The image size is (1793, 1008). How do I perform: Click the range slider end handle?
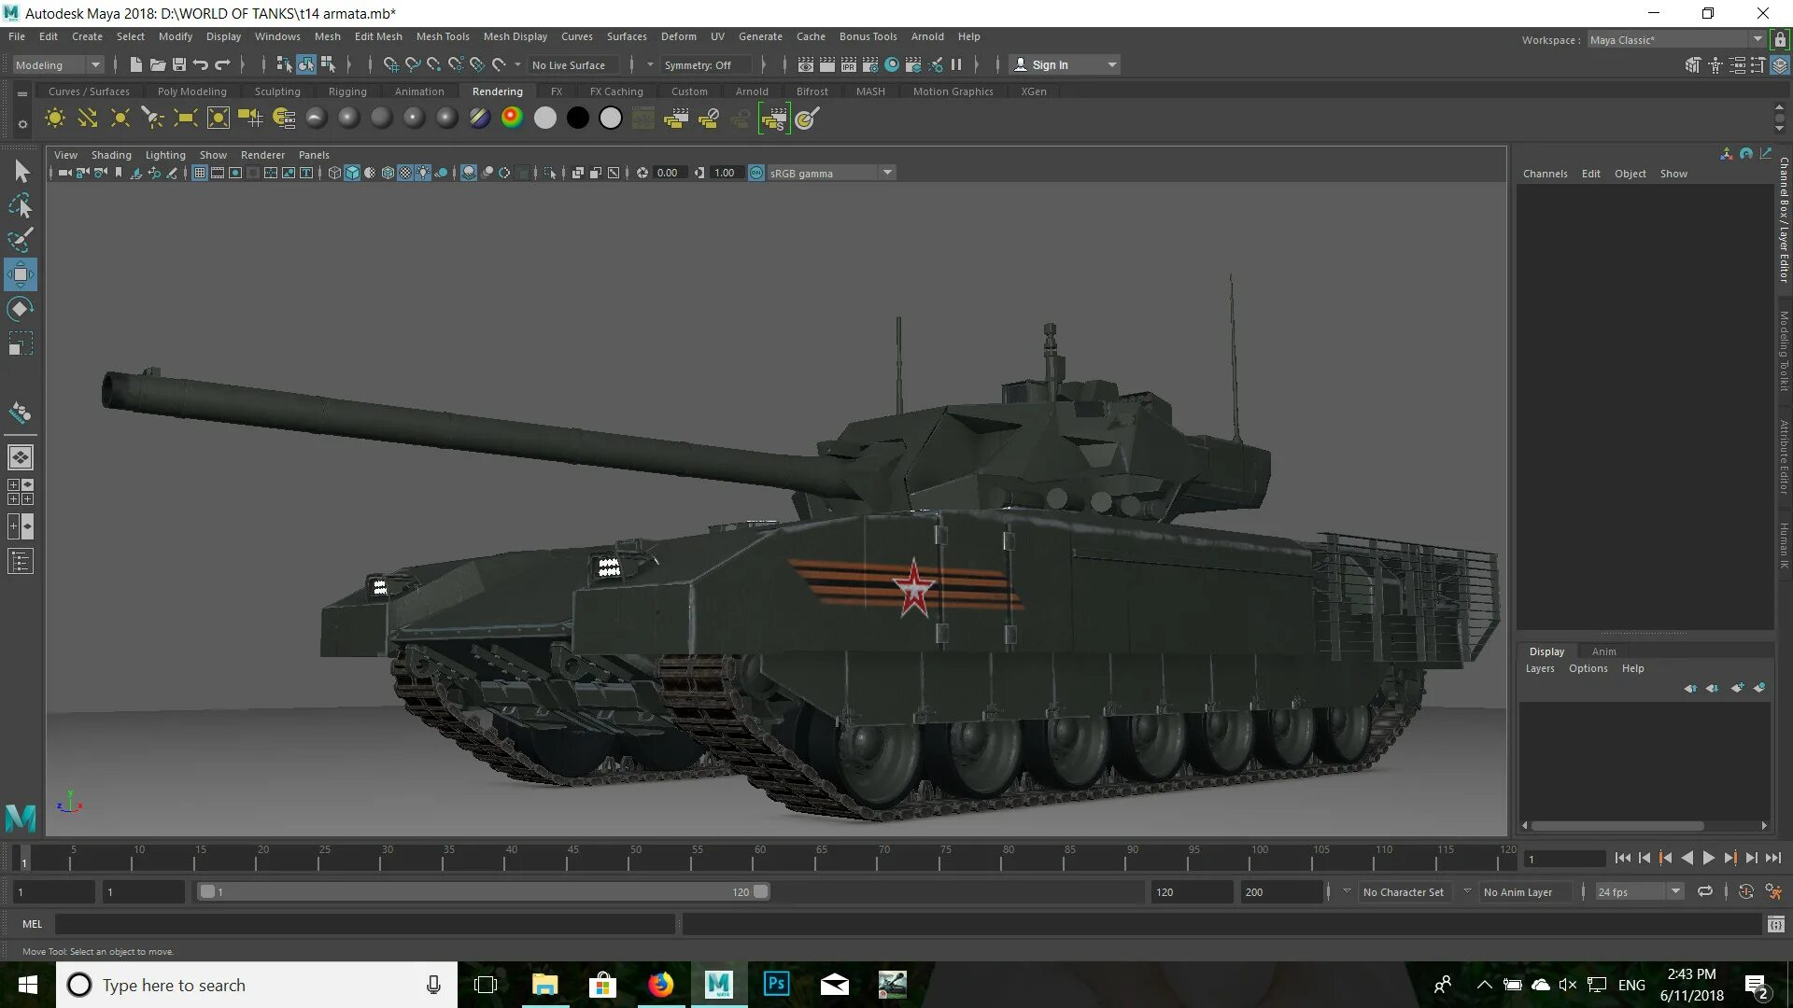[761, 892]
